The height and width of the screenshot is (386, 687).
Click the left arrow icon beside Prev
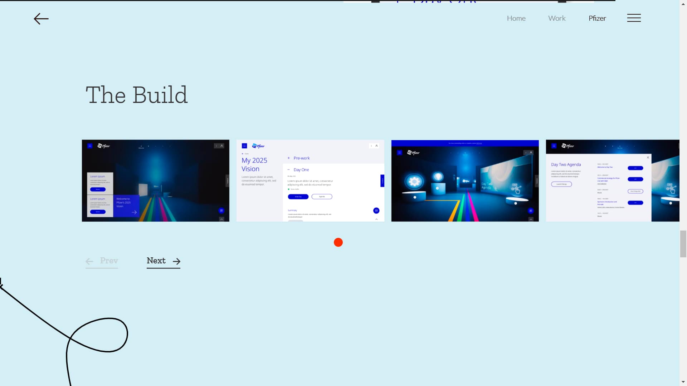click(x=89, y=261)
